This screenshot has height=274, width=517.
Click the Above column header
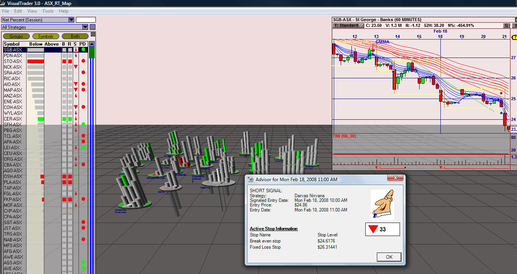pyautogui.click(x=52, y=44)
